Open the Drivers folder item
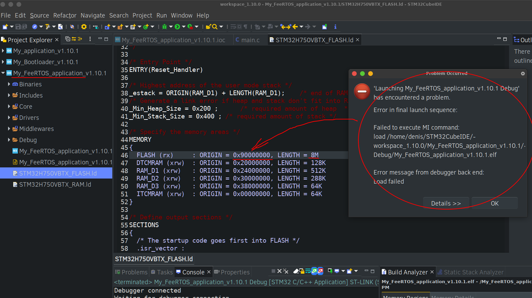This screenshot has height=298, width=532. 29,118
